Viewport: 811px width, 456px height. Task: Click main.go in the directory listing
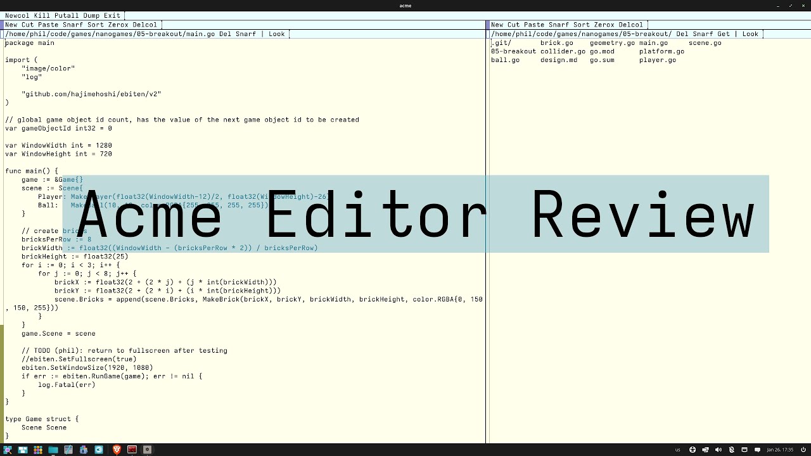(x=653, y=42)
